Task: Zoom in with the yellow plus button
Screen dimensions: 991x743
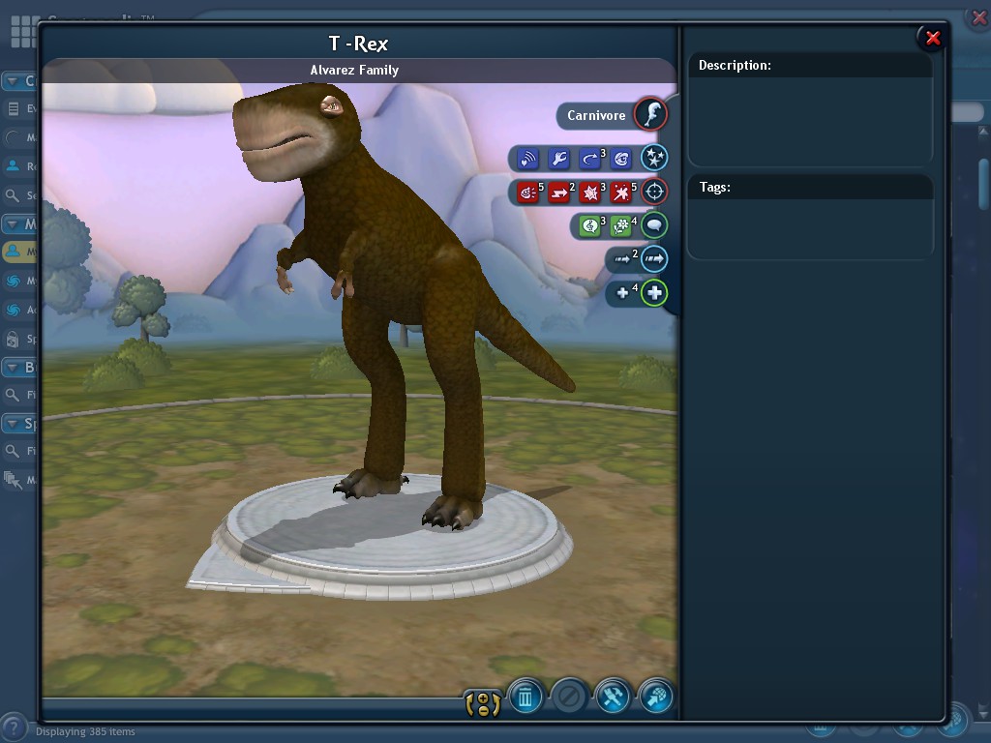Action: click(483, 698)
